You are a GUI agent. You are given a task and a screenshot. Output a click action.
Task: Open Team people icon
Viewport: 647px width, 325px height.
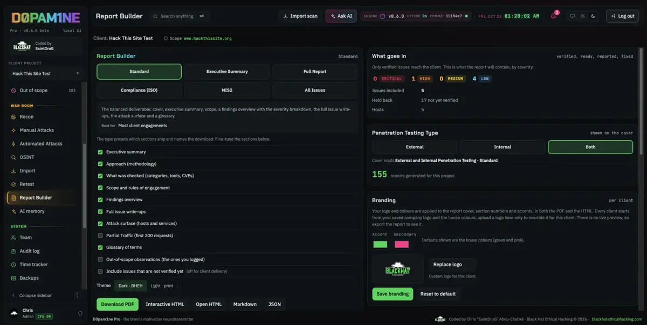tap(13, 238)
